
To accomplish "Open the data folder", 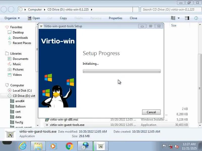I will tap(18, 117).
